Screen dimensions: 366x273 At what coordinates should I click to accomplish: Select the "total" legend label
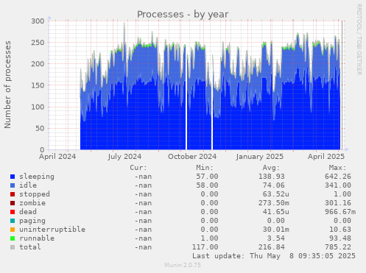tap(30, 247)
